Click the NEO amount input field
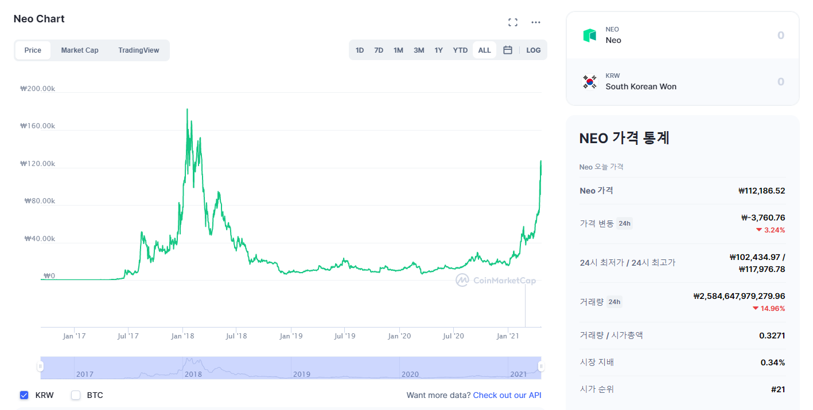Screen dimensions: 813x410 click(781, 36)
